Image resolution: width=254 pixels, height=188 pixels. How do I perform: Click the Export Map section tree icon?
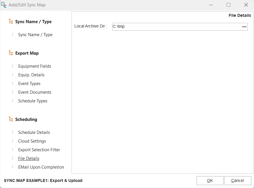tap(11, 53)
